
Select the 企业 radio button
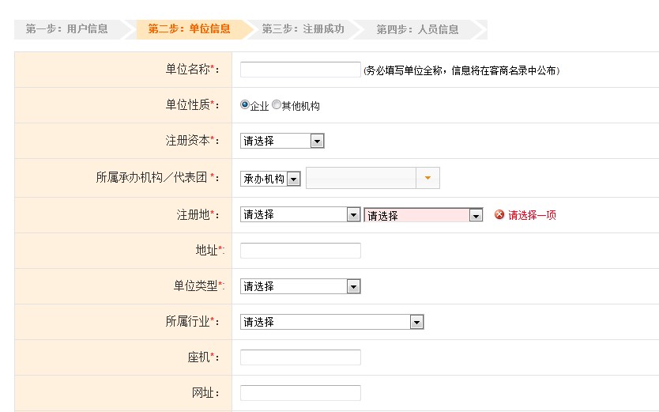pos(245,104)
